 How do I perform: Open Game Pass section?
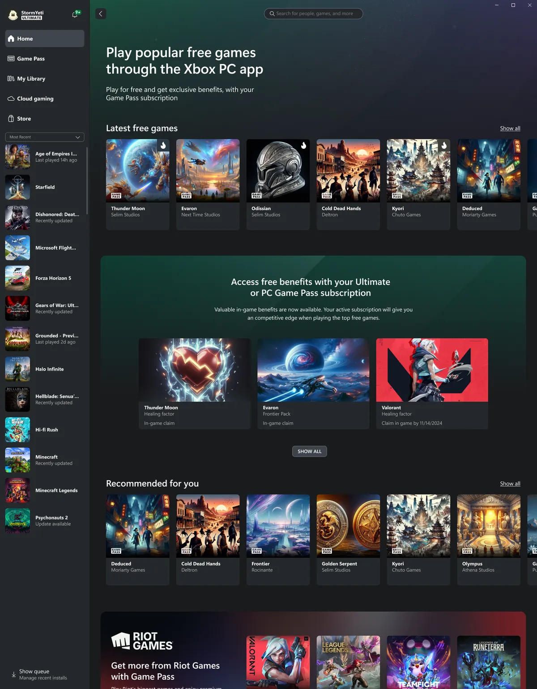[x=45, y=59]
